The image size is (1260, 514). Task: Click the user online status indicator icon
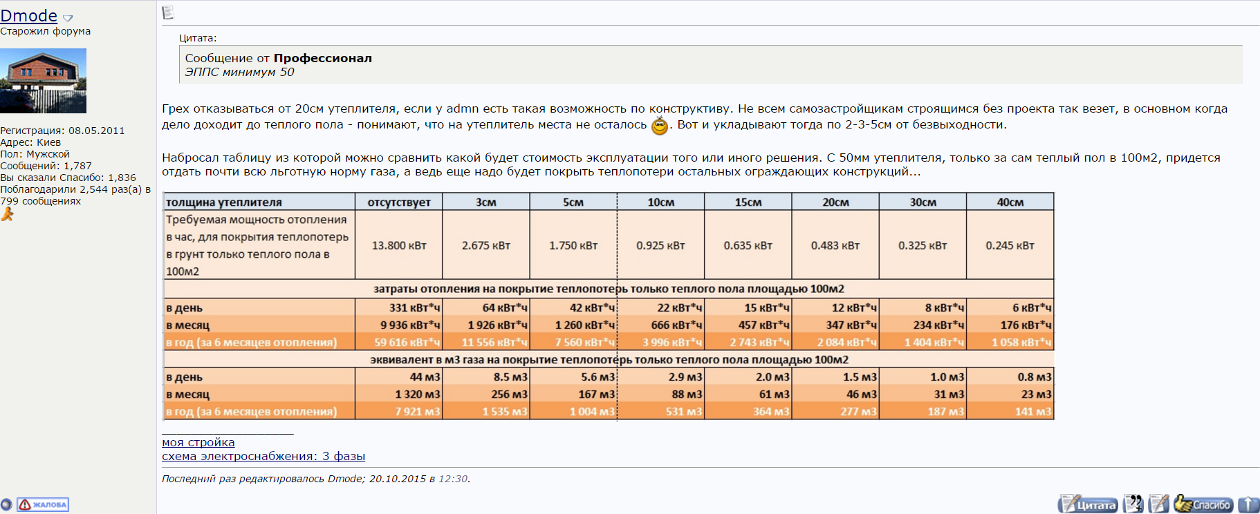(6, 504)
